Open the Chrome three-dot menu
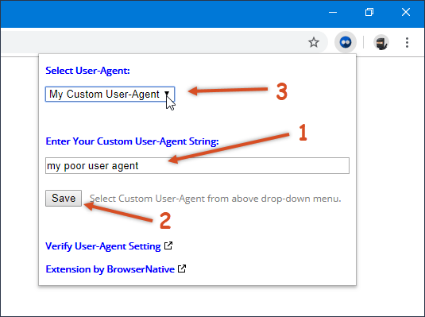 pyautogui.click(x=407, y=43)
